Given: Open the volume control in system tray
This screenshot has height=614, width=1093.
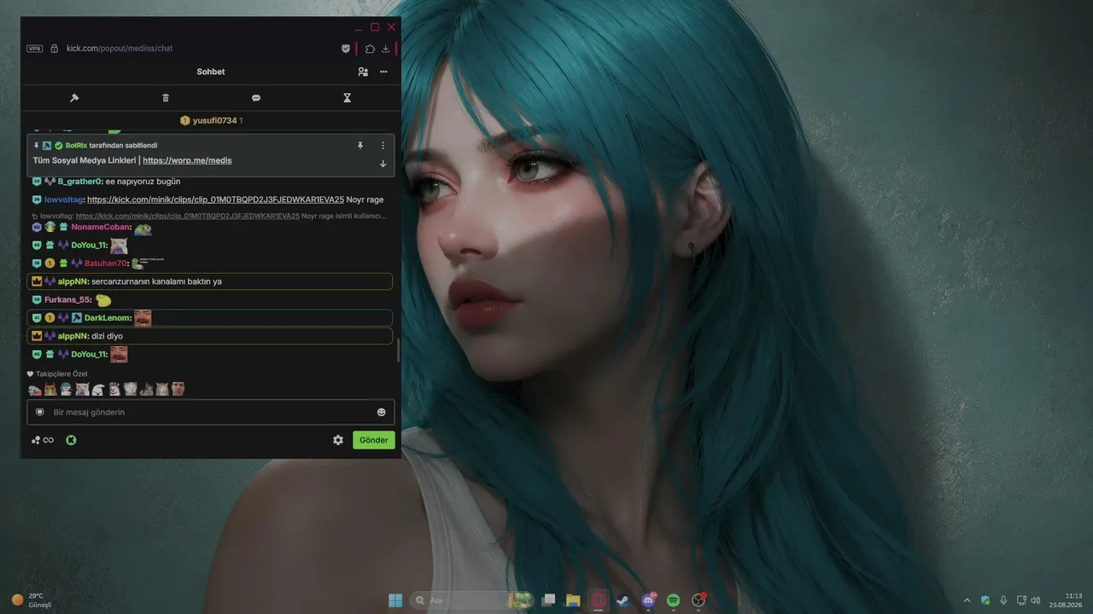Looking at the screenshot, I should (x=1036, y=600).
